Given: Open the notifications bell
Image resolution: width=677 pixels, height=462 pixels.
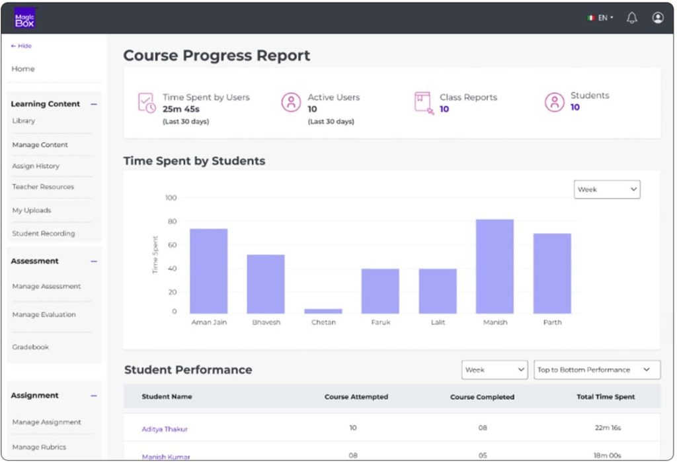Looking at the screenshot, I should point(631,18).
